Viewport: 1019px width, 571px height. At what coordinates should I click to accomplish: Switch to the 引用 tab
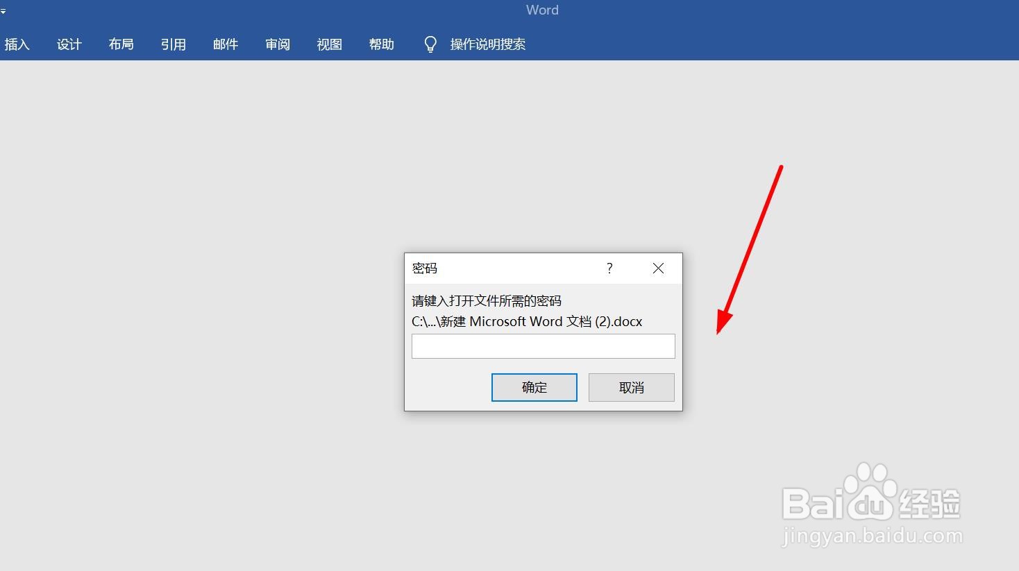[174, 44]
